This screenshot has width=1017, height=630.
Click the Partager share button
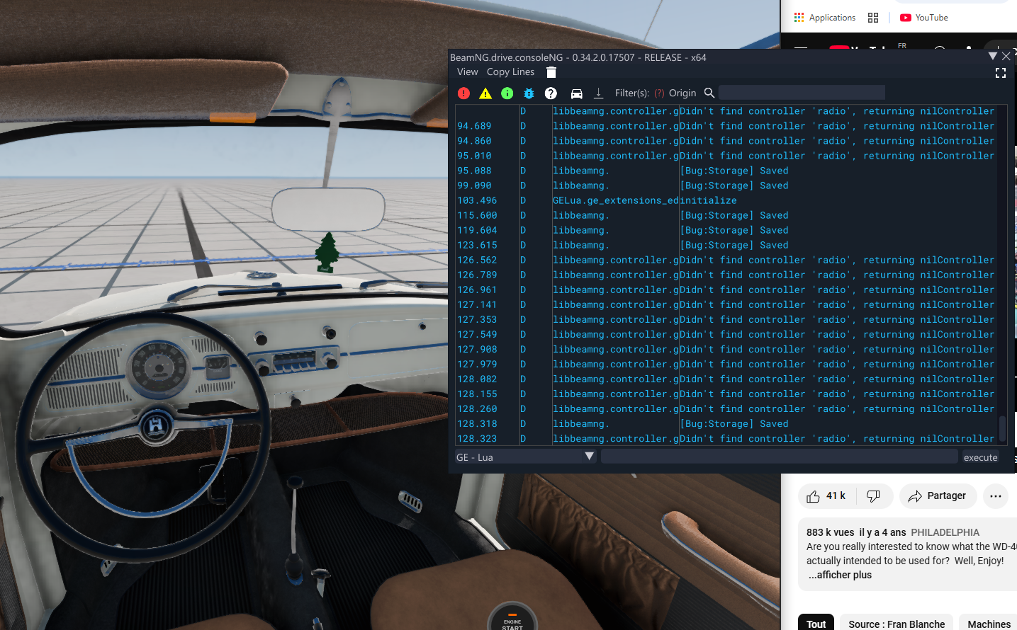pos(938,496)
